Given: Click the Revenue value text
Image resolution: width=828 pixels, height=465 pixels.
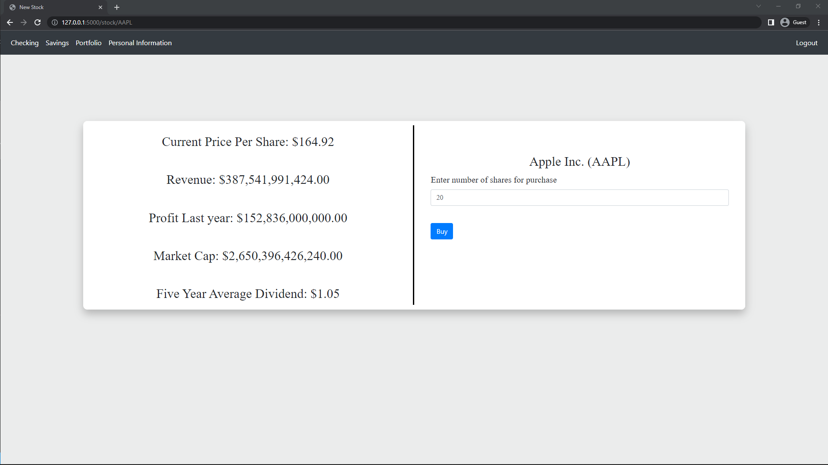Looking at the screenshot, I should click(x=248, y=180).
